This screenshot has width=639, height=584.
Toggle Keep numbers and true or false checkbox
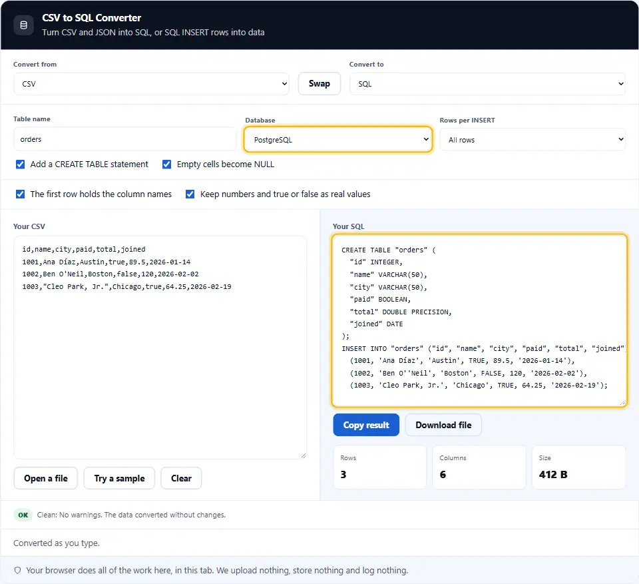(190, 194)
